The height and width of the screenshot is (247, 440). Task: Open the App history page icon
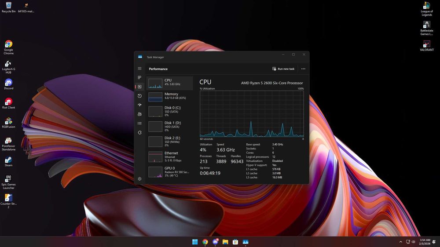(139, 96)
